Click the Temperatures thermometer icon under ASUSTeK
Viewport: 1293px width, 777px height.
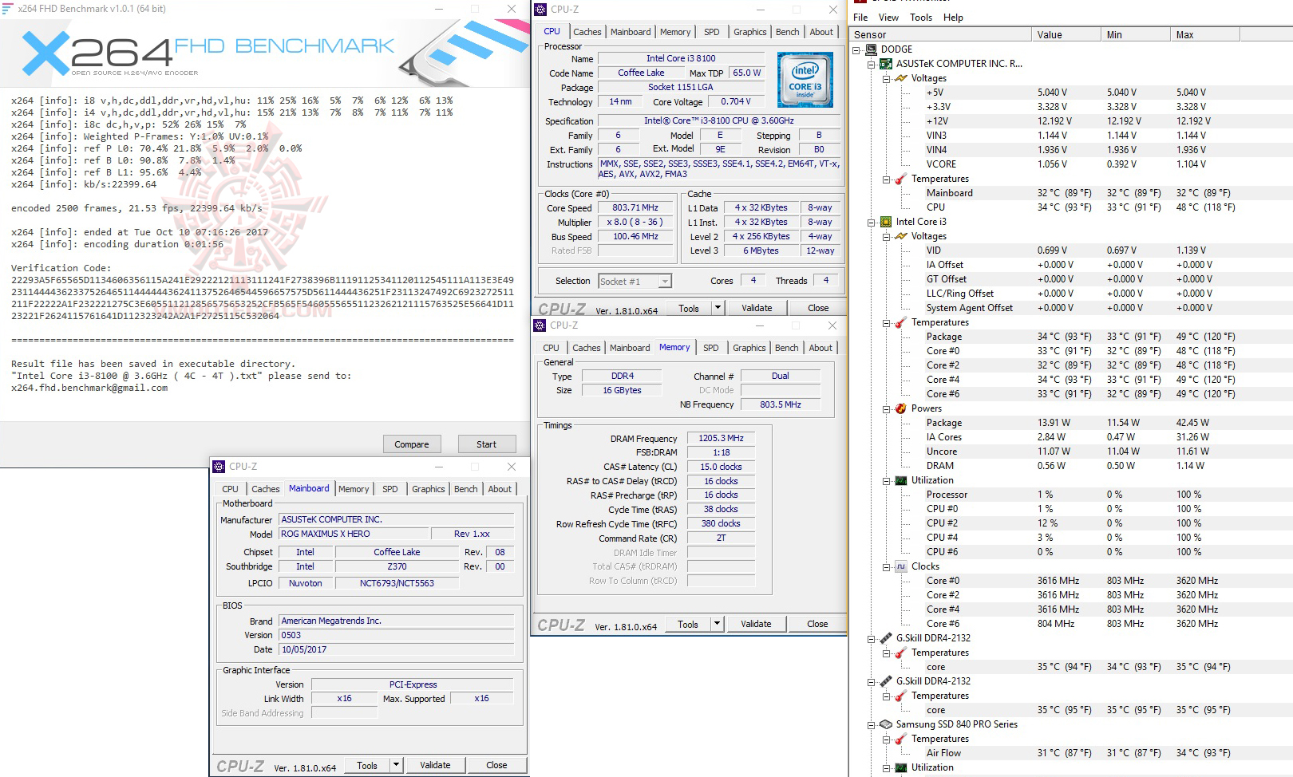coord(901,179)
